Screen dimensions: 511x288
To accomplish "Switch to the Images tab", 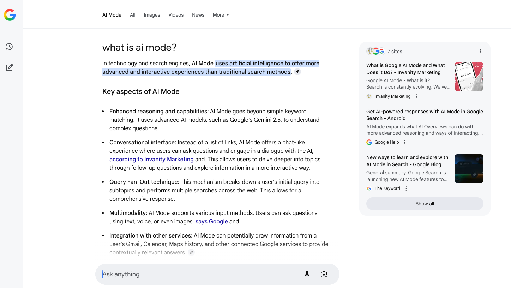I will pos(152,15).
